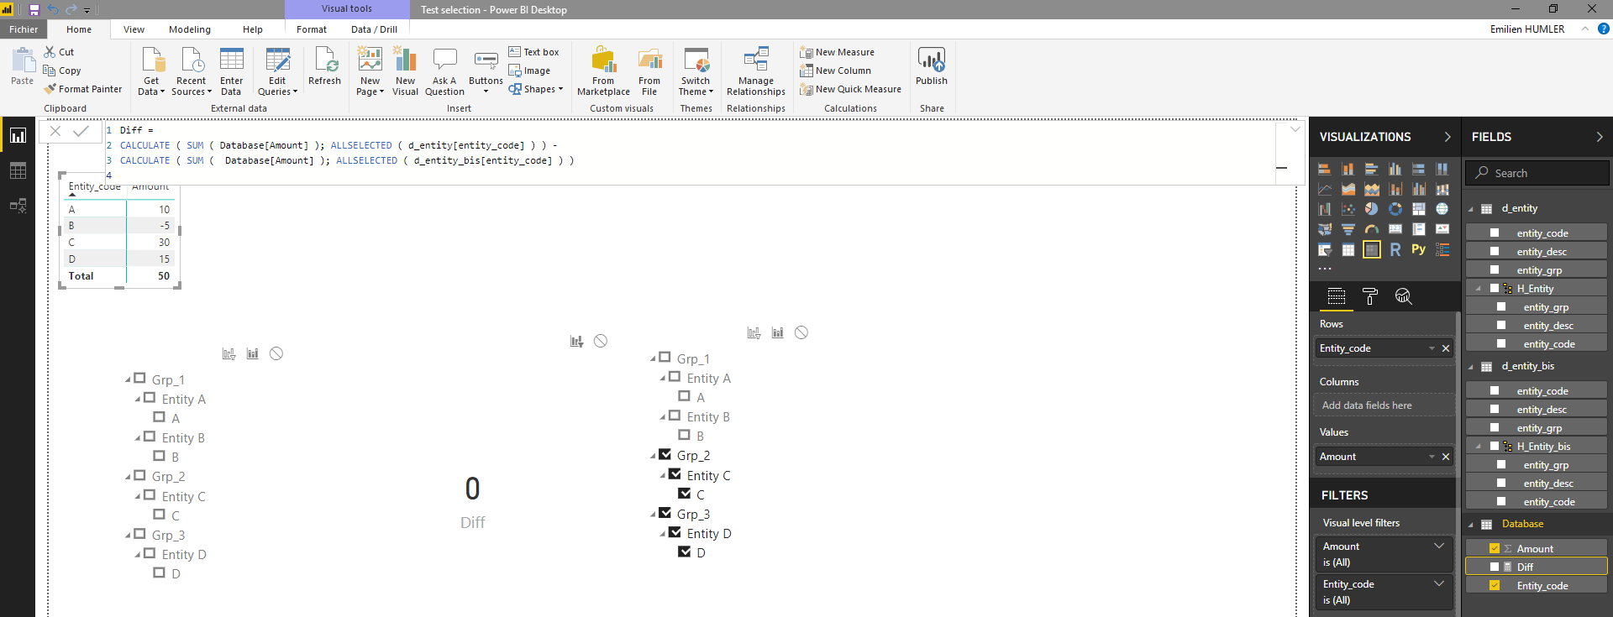The width and height of the screenshot is (1613, 617).
Task: Select the scatter chart visualization
Action: coord(1348,209)
